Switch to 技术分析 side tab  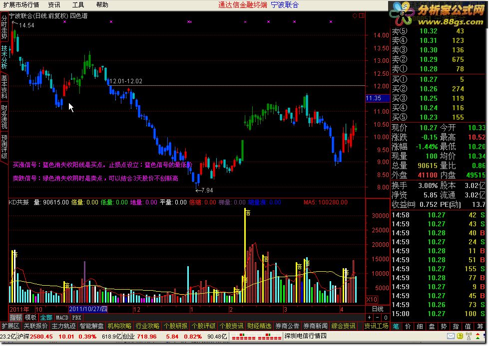[x=4, y=57]
